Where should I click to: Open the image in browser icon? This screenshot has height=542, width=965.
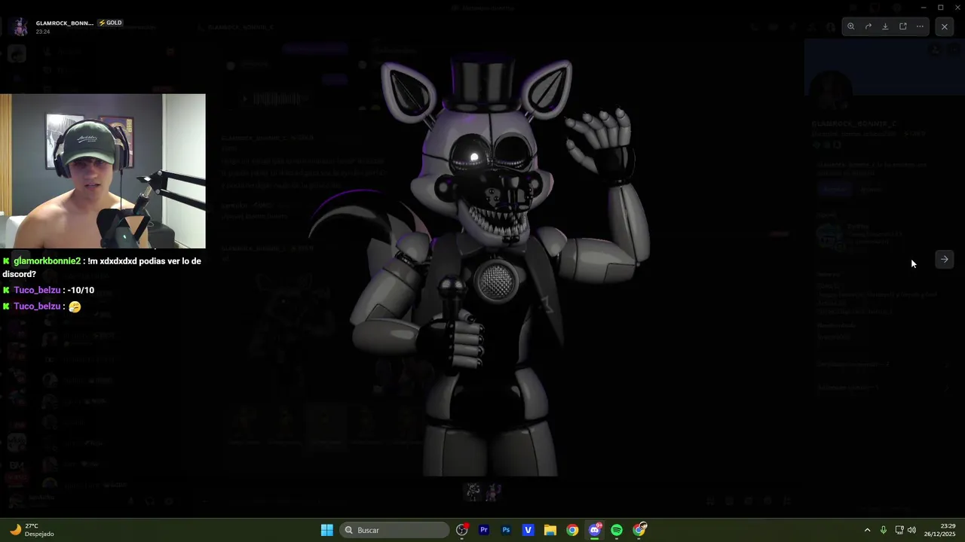click(x=902, y=26)
